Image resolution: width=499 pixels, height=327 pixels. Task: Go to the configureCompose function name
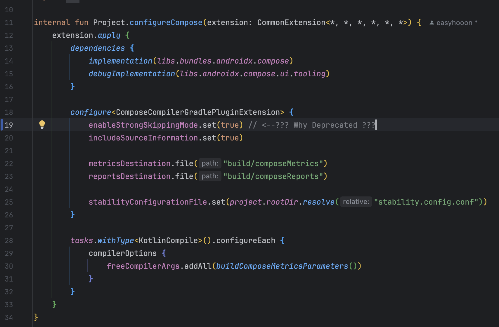[166, 22]
